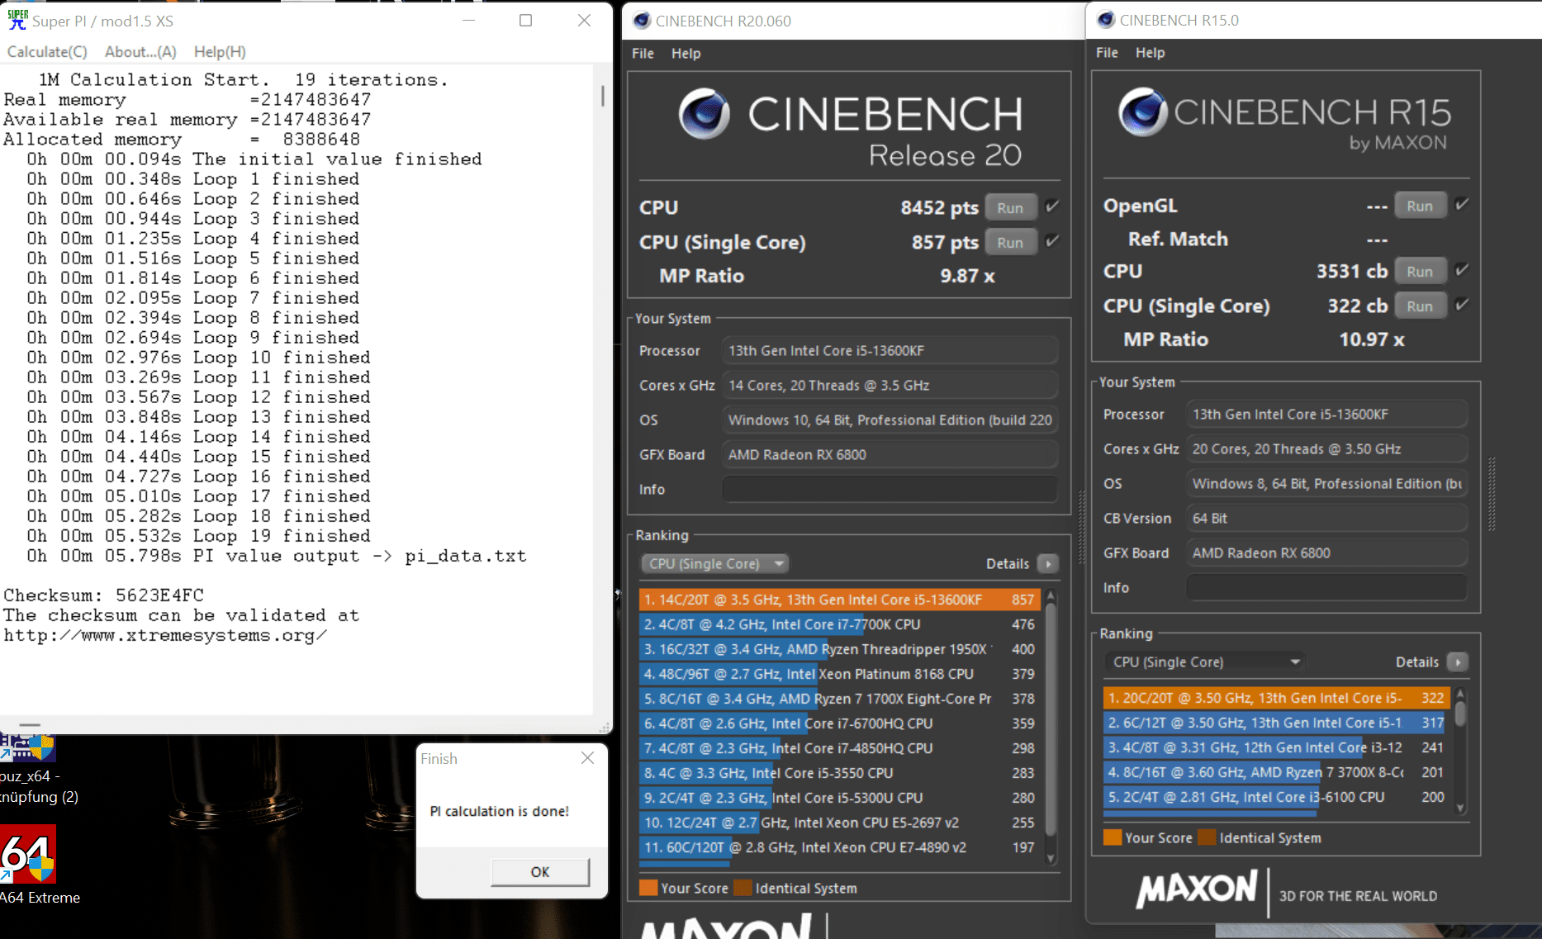Click the GFX Board field in Cinebench R15
Screen dimensions: 1542x939
(x=1326, y=552)
